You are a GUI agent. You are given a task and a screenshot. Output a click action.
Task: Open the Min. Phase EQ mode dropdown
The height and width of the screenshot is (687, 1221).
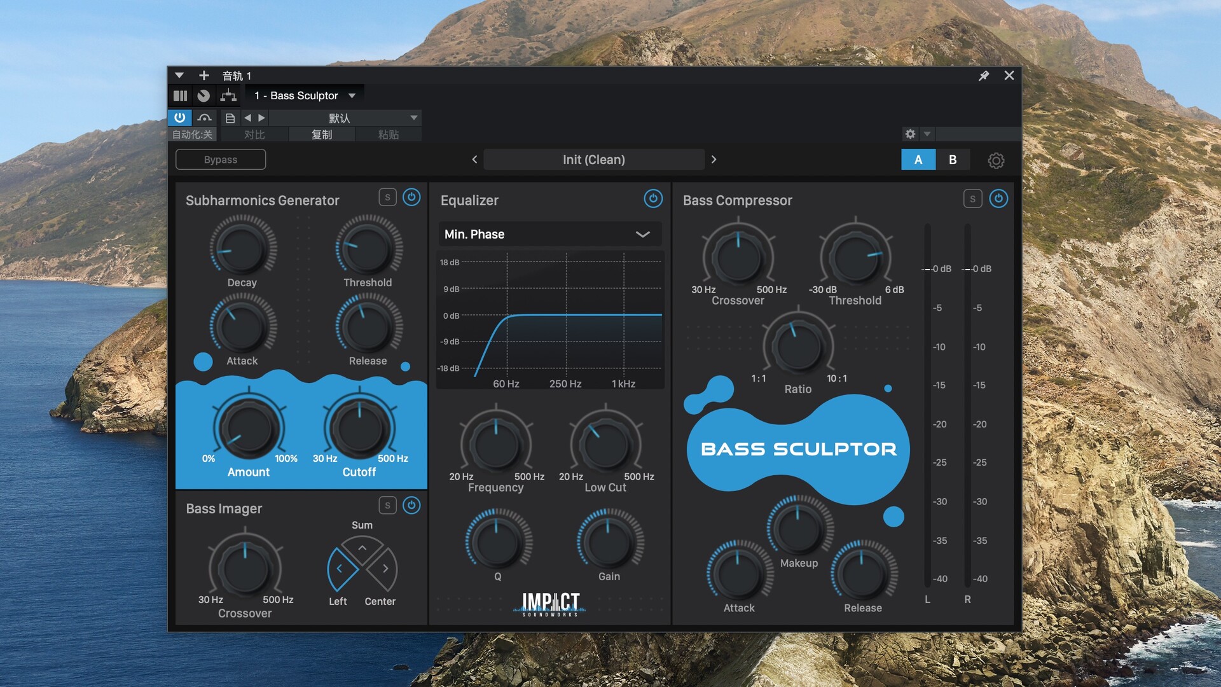point(550,234)
